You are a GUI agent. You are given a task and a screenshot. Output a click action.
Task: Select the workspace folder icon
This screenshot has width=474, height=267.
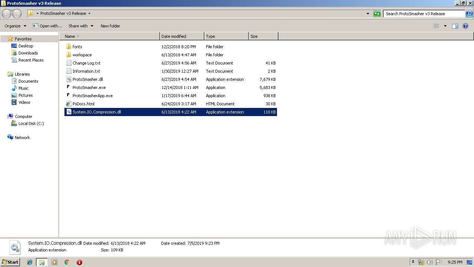(69, 55)
